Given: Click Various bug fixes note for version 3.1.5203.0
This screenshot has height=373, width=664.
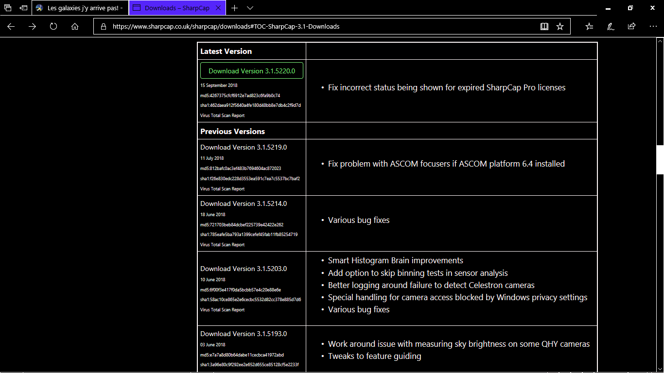Looking at the screenshot, I should [359, 309].
